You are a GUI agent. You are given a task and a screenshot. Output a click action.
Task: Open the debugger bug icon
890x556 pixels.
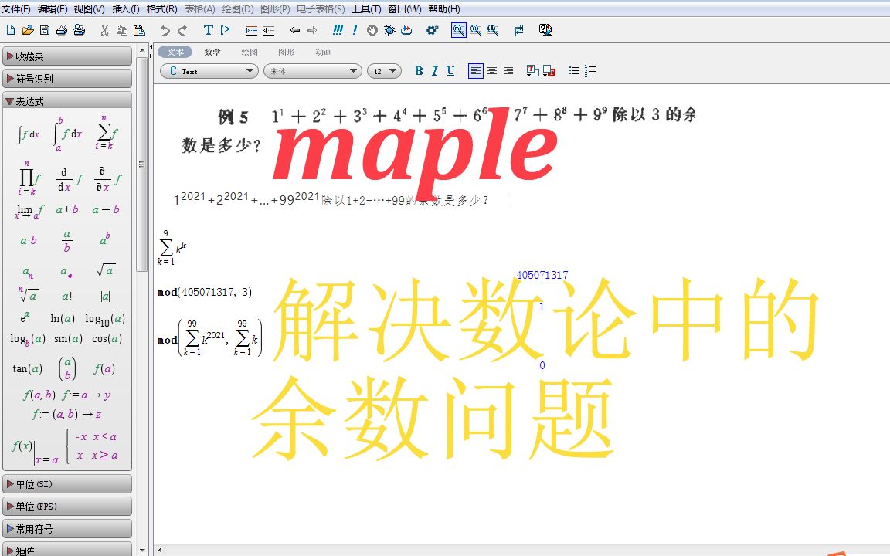point(389,30)
